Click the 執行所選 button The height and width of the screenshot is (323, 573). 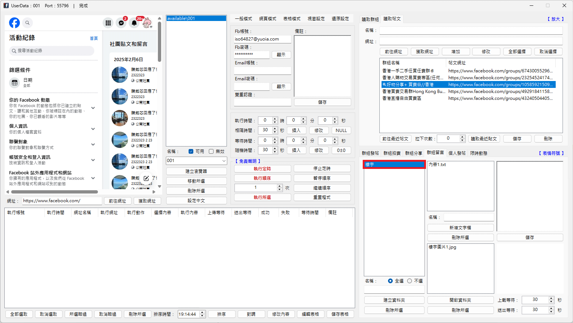click(x=263, y=197)
